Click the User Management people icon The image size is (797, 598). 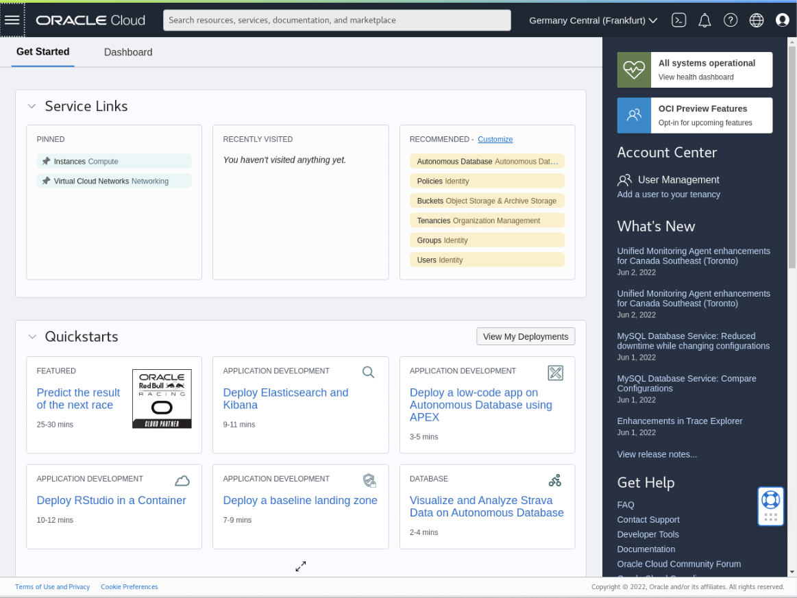click(x=625, y=180)
